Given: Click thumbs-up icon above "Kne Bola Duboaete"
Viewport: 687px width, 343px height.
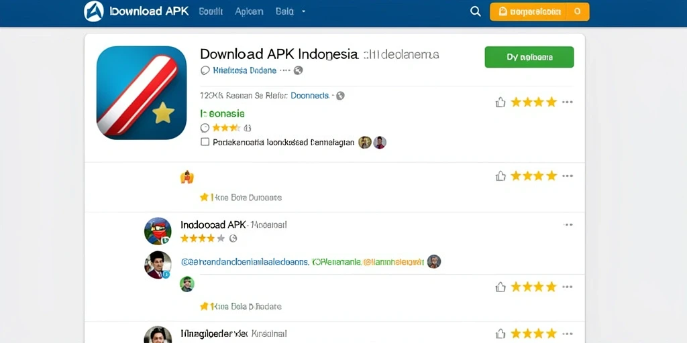Looking at the screenshot, I should pos(500,176).
